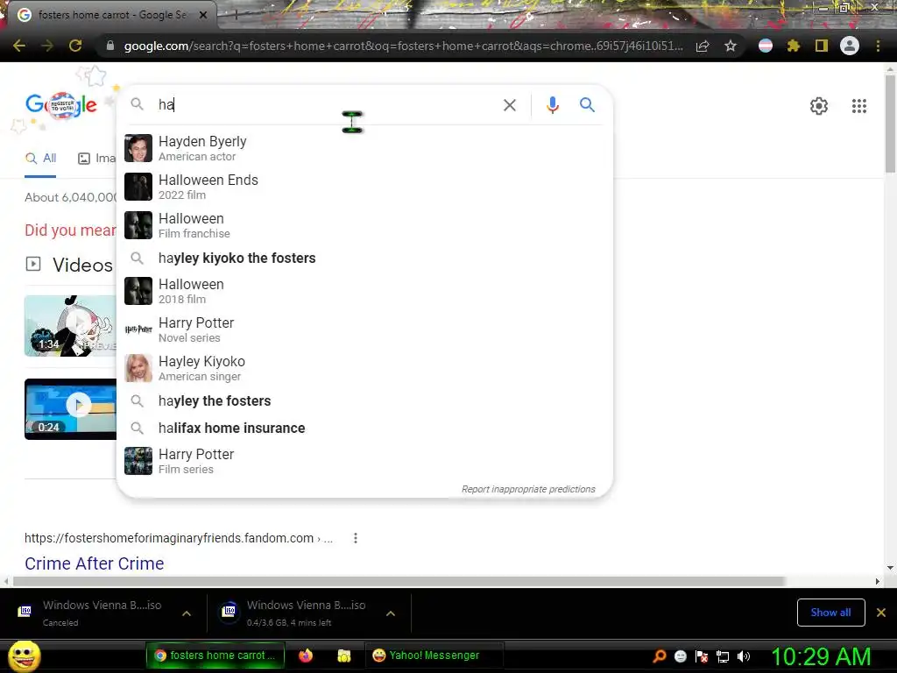Click the address bar URL
897x673 pixels.
click(403, 46)
